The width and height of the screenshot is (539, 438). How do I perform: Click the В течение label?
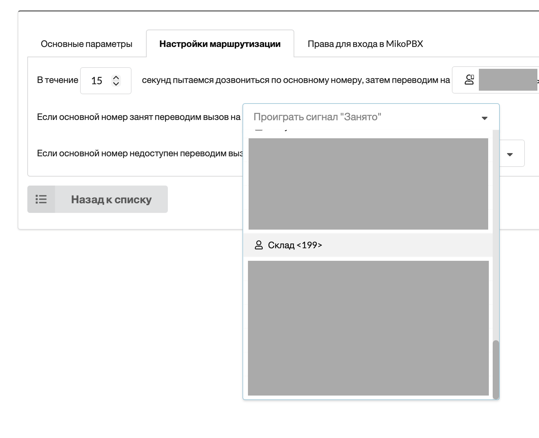tap(58, 80)
